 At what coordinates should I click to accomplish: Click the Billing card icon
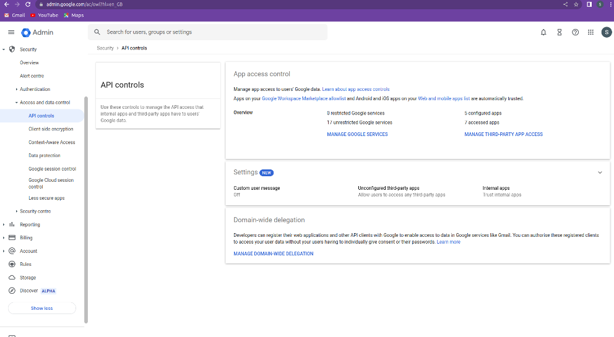tap(12, 237)
